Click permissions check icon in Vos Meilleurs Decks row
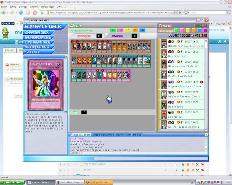 [197, 164]
